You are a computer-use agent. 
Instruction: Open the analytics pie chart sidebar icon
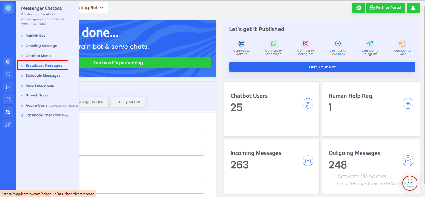pos(8,74)
